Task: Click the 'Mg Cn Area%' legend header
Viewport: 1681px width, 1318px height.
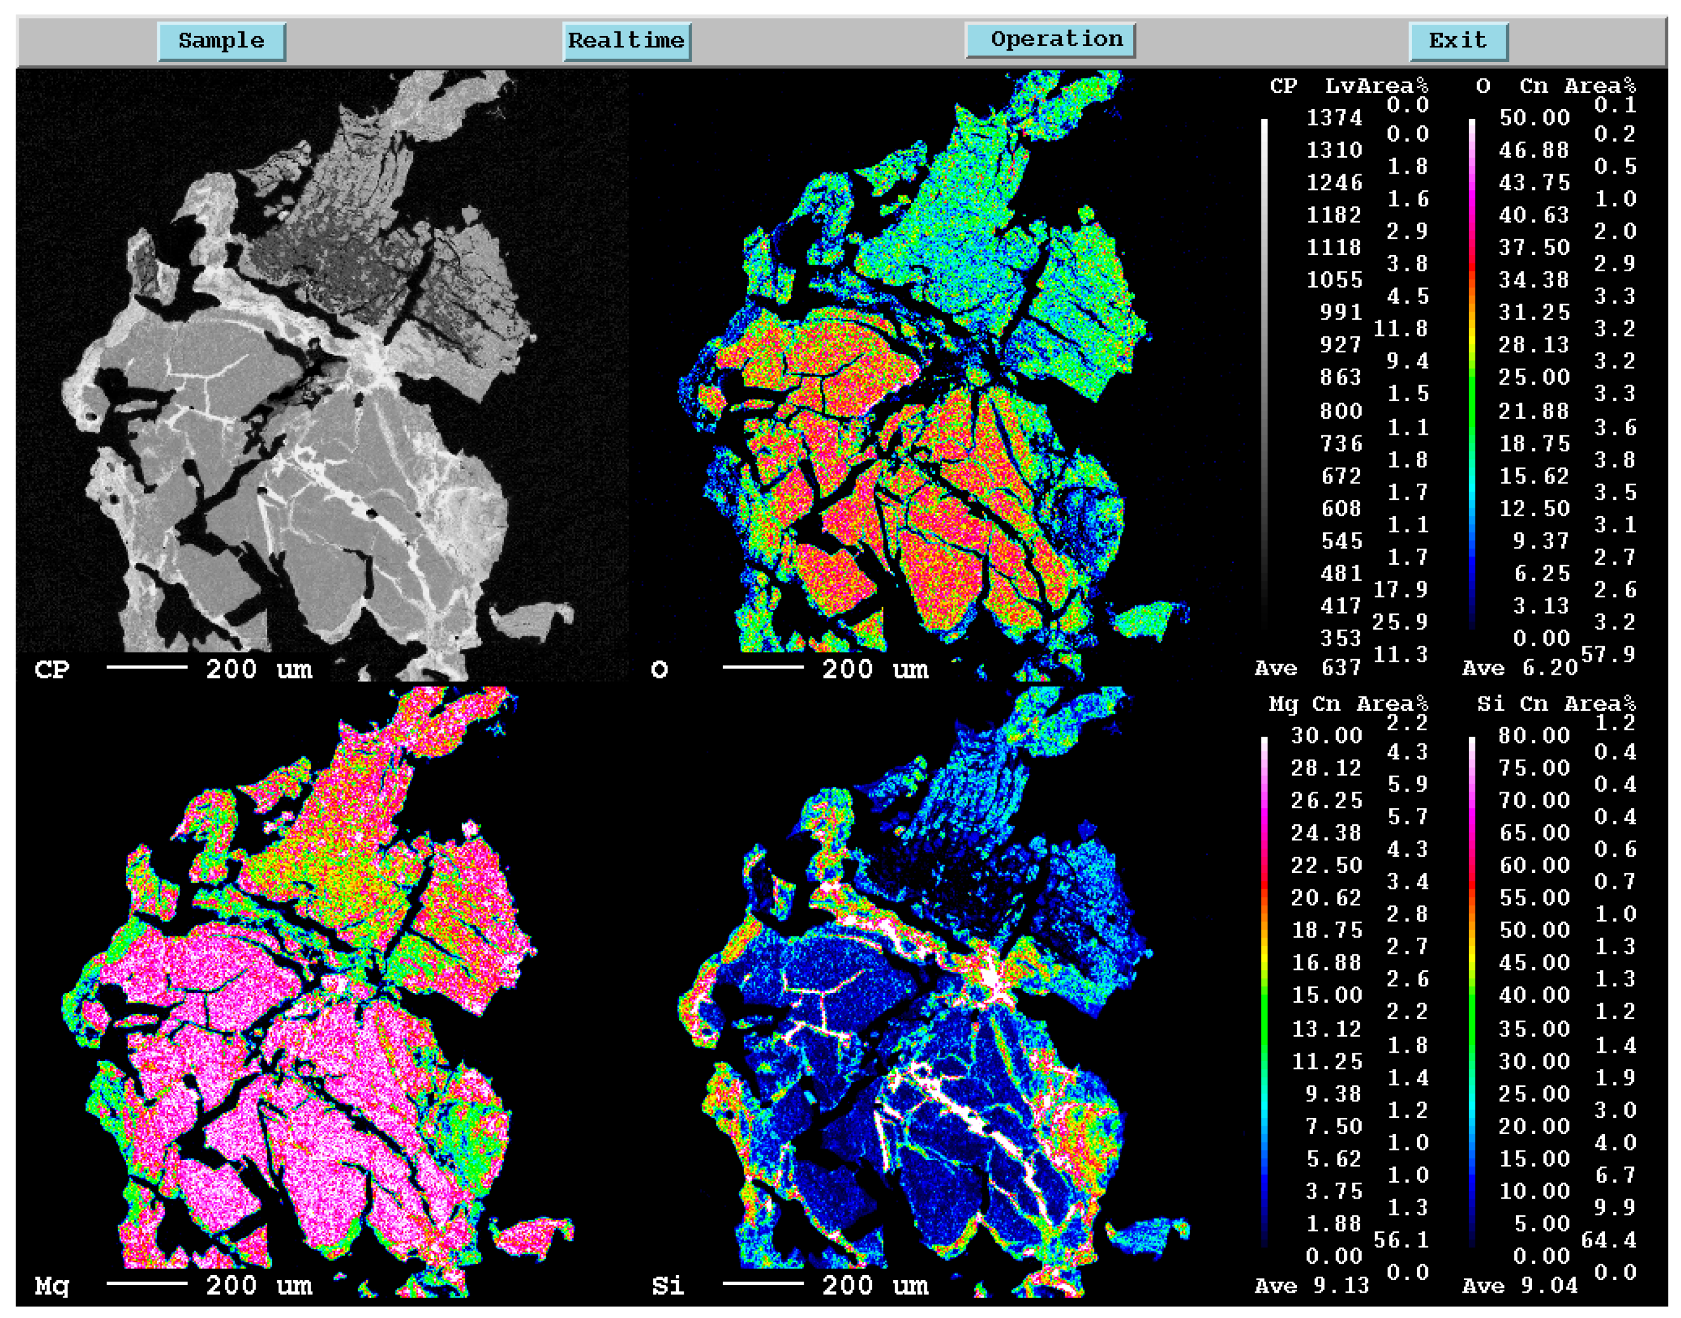Action: [1349, 704]
